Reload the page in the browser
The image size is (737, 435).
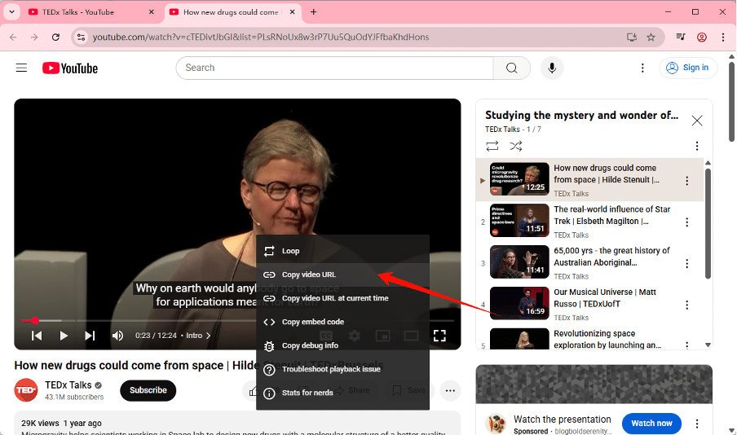[55, 37]
